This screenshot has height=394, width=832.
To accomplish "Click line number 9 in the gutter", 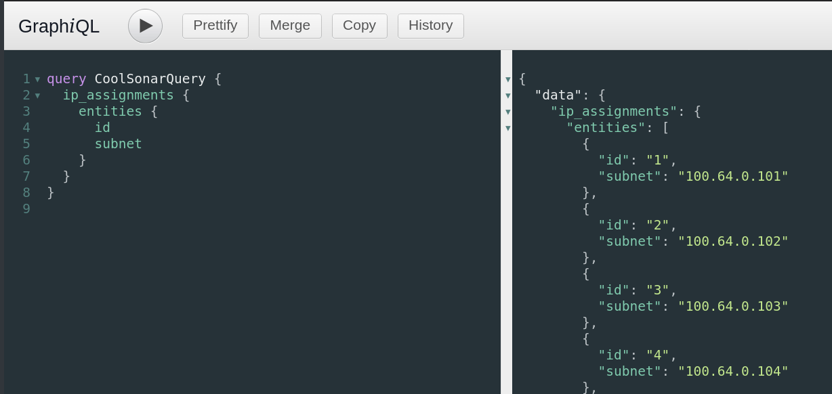I will click(26, 209).
